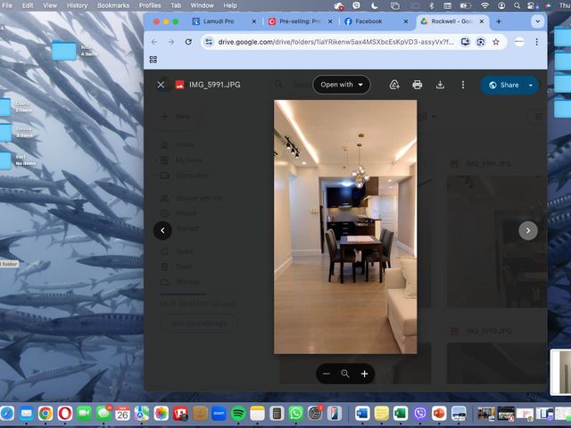Open Control Center in menu bar

click(x=533, y=5)
